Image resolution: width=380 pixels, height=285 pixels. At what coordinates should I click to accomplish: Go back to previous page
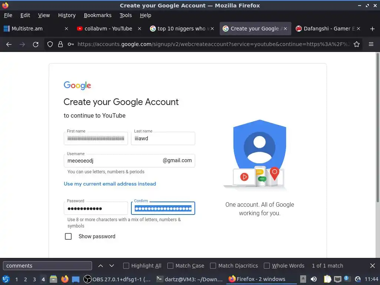[9, 45]
